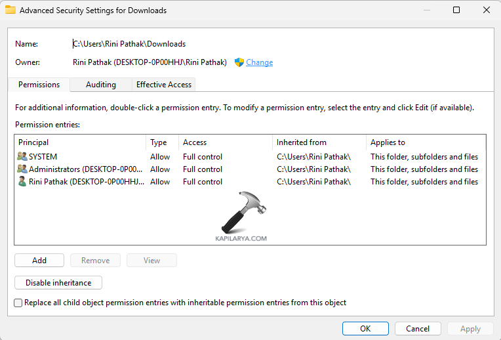501x340 pixels.
Task: Open the Effective Access tab
Action: 163,85
